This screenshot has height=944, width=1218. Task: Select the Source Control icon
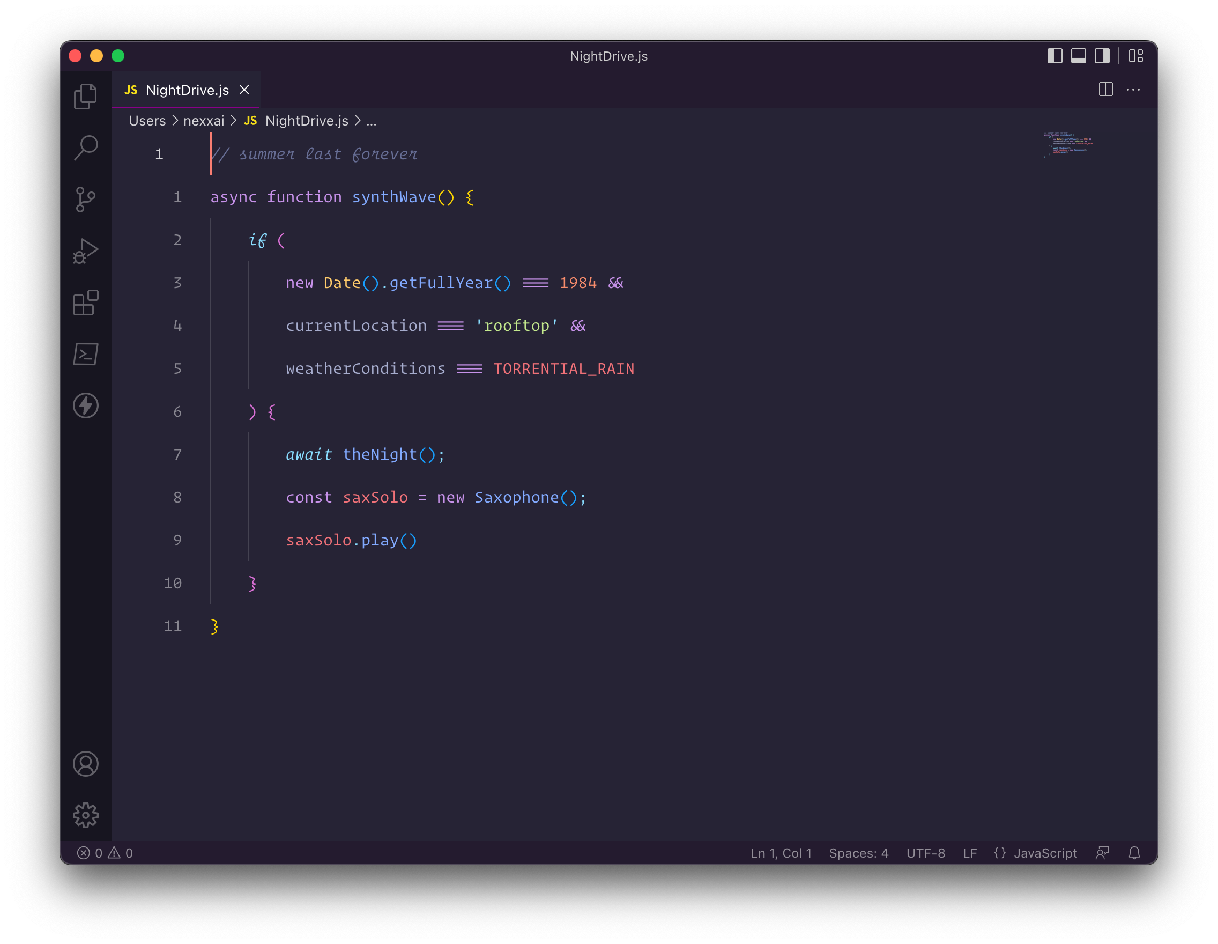pyautogui.click(x=85, y=199)
